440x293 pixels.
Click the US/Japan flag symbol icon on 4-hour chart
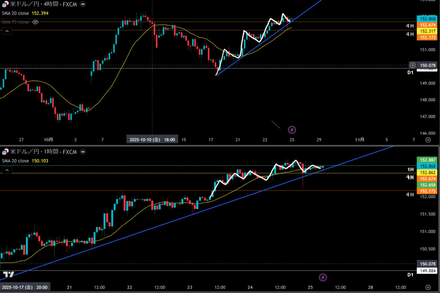pyautogui.click(x=5, y=4)
